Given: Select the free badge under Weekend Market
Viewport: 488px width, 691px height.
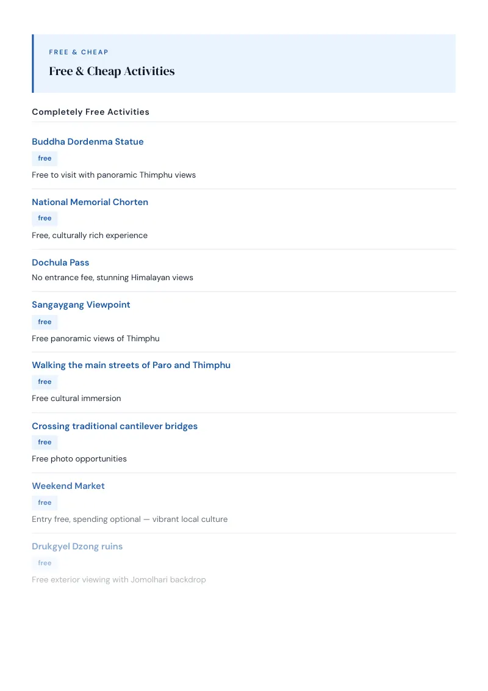Looking at the screenshot, I should coord(45,502).
